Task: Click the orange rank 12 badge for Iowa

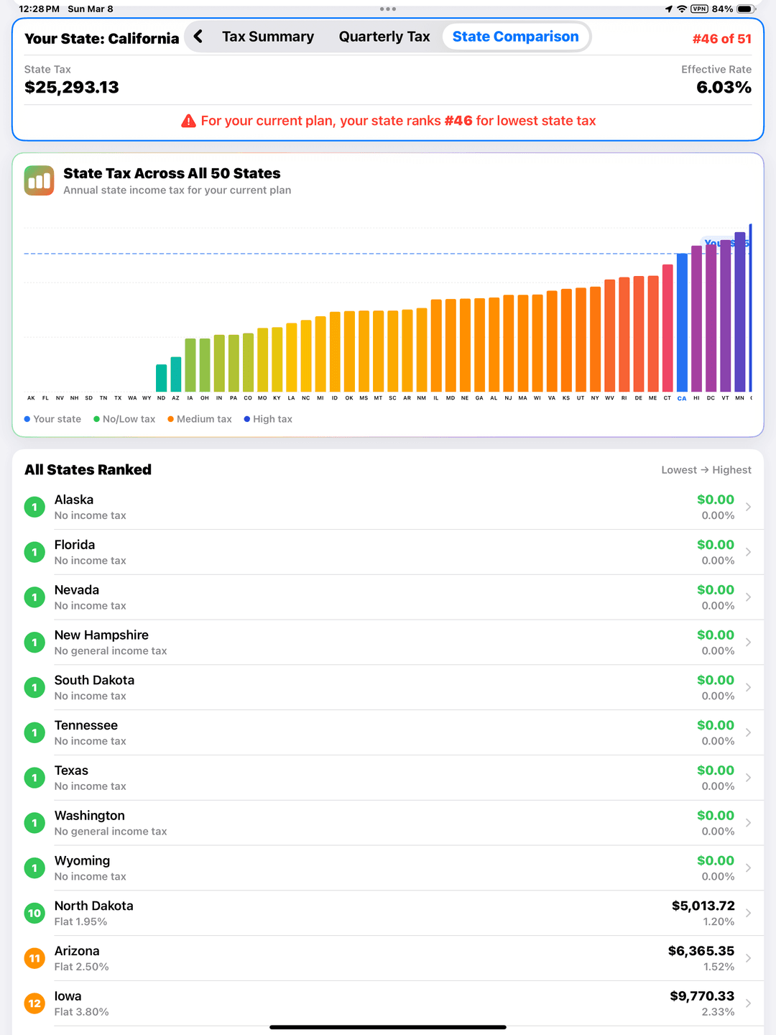Action: click(34, 1003)
